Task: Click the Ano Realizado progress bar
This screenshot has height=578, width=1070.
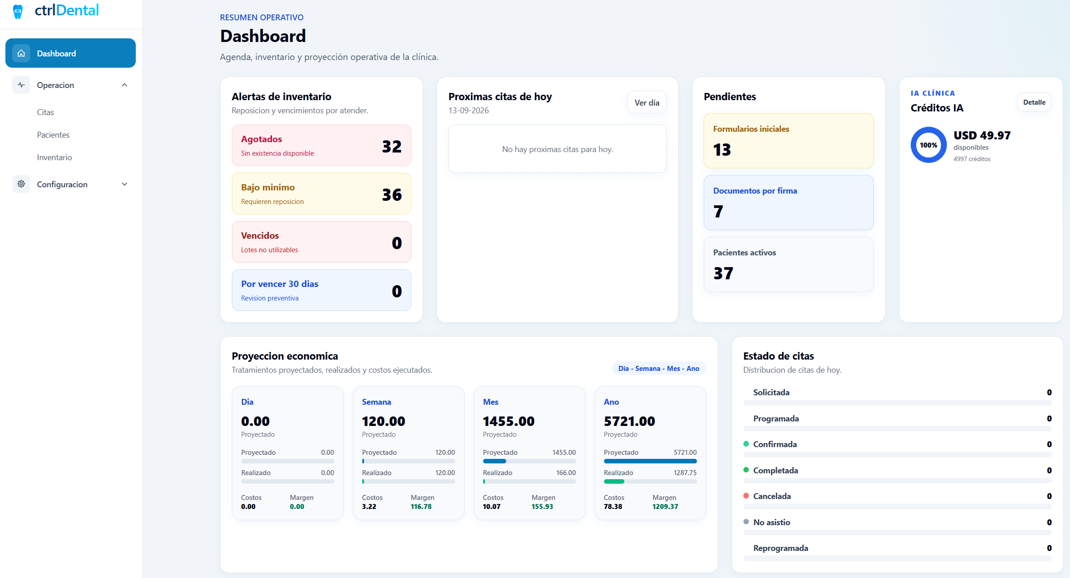Action: click(650, 481)
